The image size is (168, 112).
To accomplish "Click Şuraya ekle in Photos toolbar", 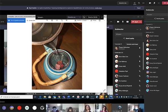I will (31, 20).
